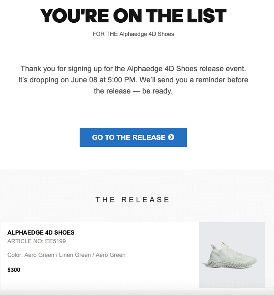Click the 'release event' phrase in the paragraph
Viewport: 274px width, 295px height.
(x=222, y=69)
